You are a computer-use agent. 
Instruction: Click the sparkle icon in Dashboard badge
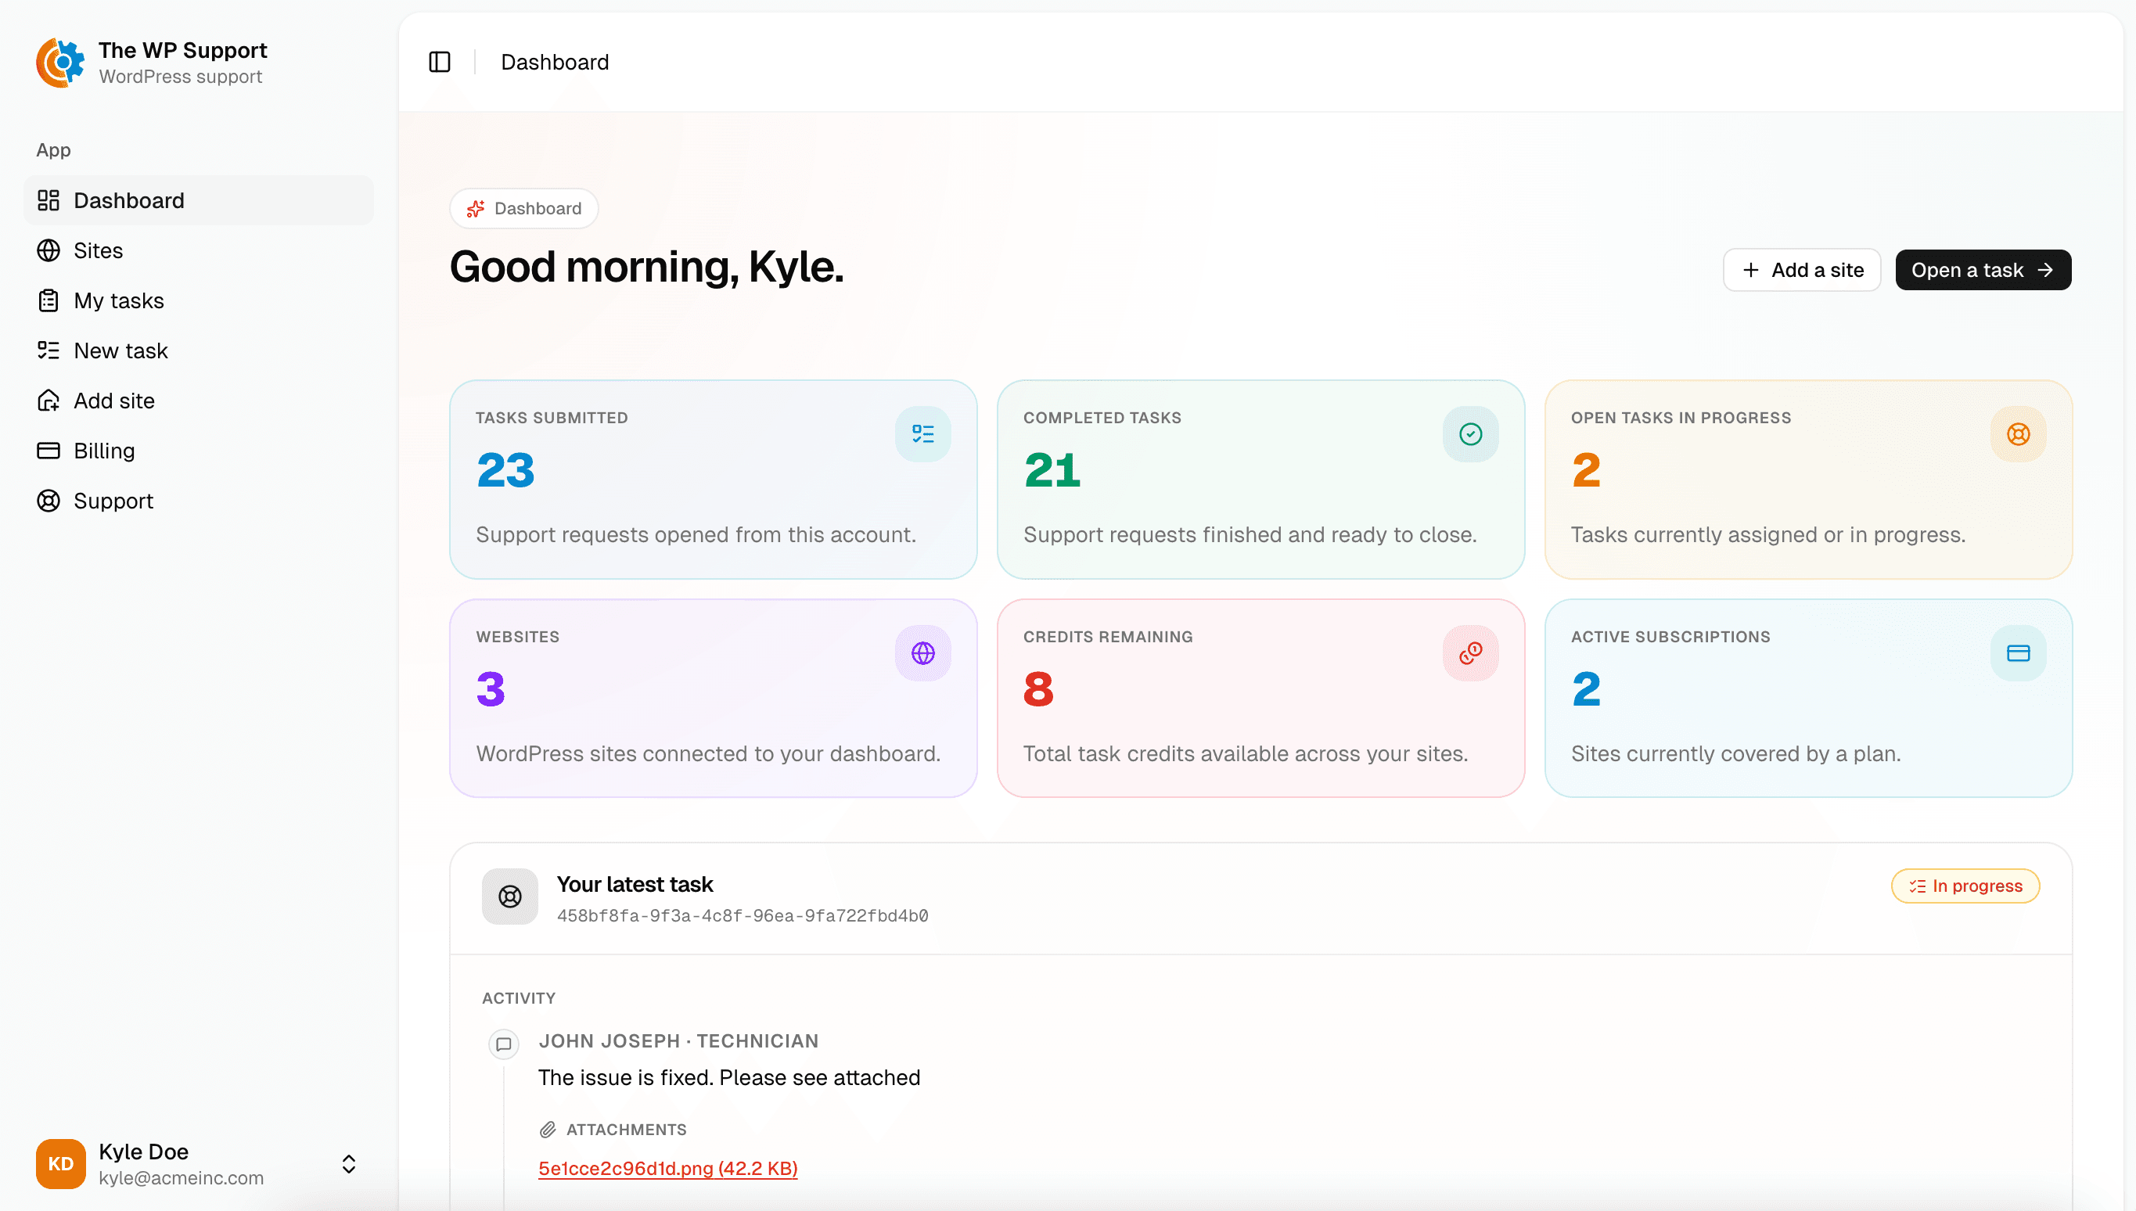pyautogui.click(x=476, y=209)
